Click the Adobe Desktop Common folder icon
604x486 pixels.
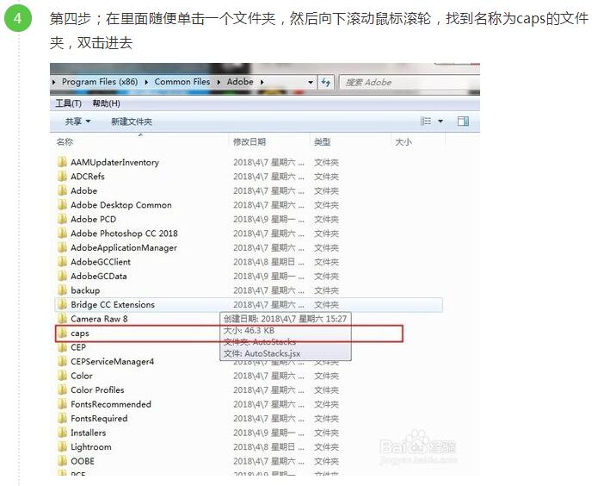pos(63,205)
